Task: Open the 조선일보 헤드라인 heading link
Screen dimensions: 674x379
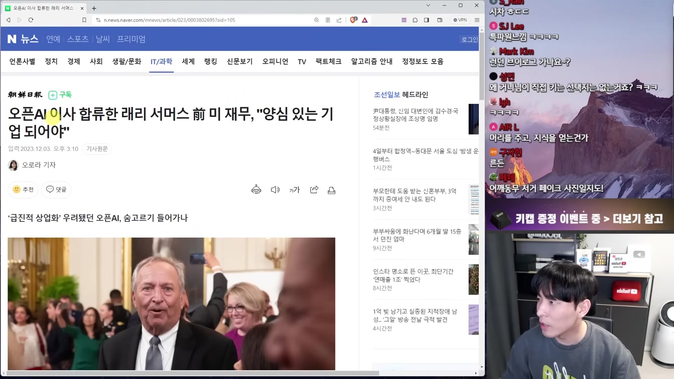Action: coord(401,95)
